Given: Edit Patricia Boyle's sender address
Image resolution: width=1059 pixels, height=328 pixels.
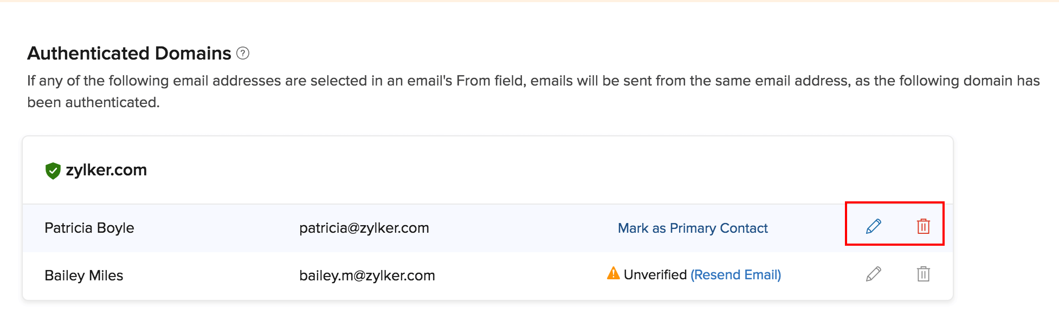Looking at the screenshot, I should pos(873,226).
